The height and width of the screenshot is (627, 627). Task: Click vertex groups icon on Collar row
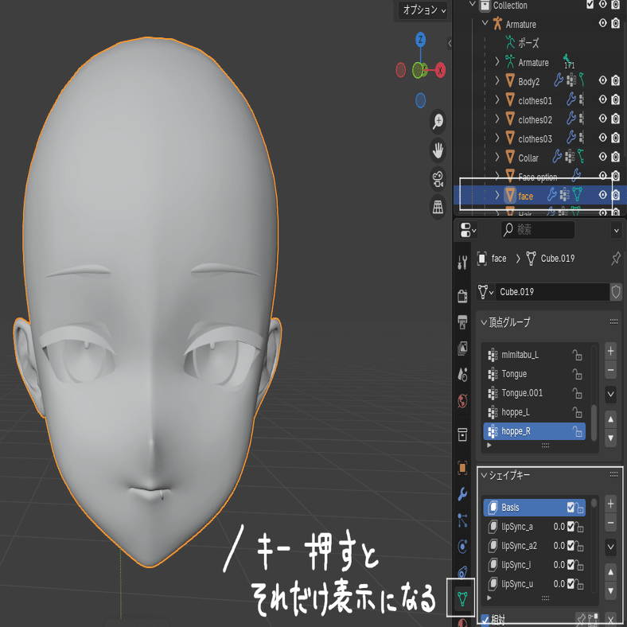coord(571,157)
